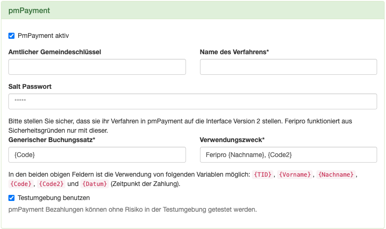Click the PmPayment aktiv label text
386x229 pixels.
[x=43, y=36]
